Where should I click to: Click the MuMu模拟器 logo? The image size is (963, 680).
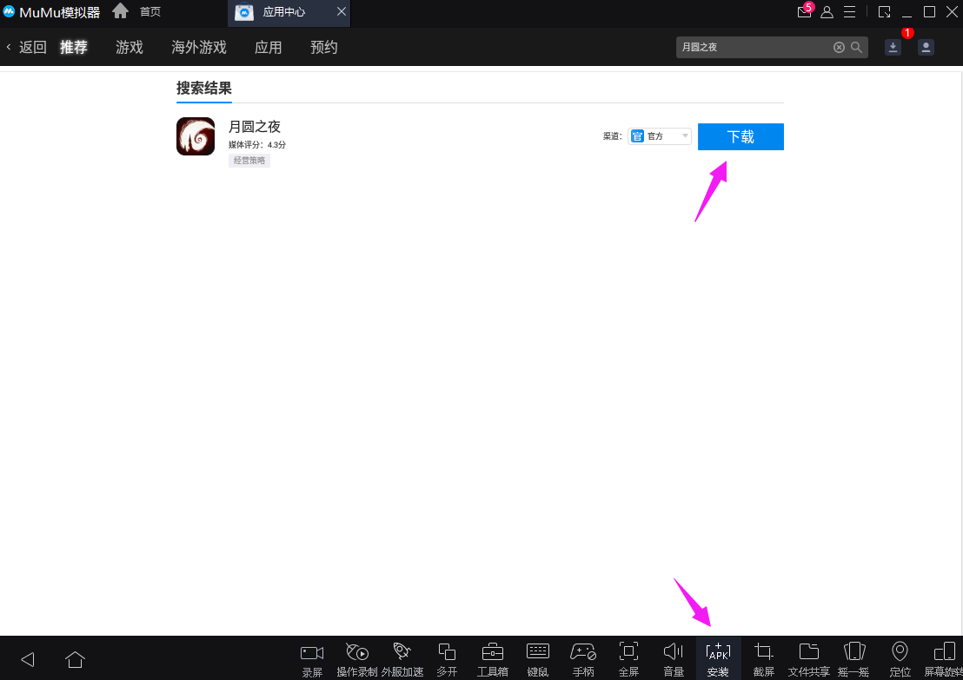click(51, 12)
